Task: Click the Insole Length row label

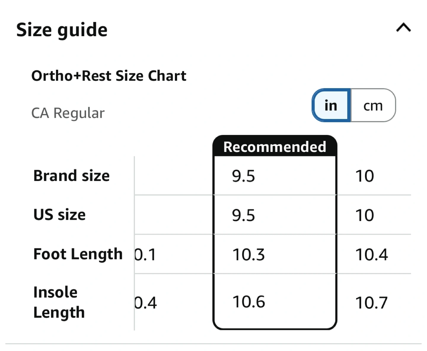Action: tap(59, 302)
